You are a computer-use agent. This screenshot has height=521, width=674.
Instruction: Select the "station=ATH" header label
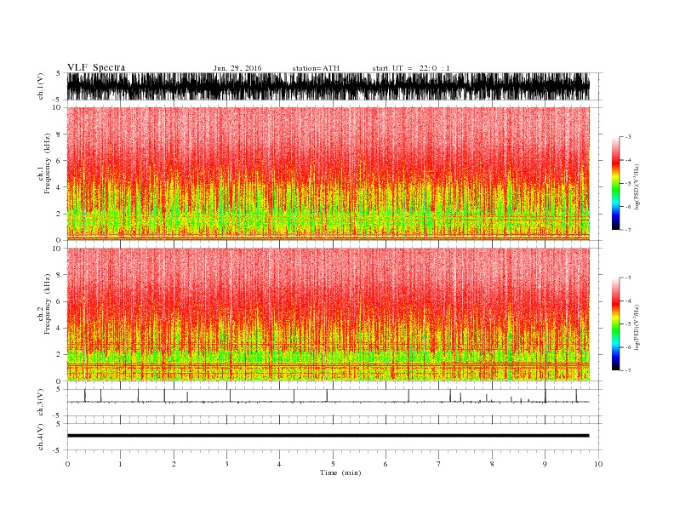pos(316,68)
